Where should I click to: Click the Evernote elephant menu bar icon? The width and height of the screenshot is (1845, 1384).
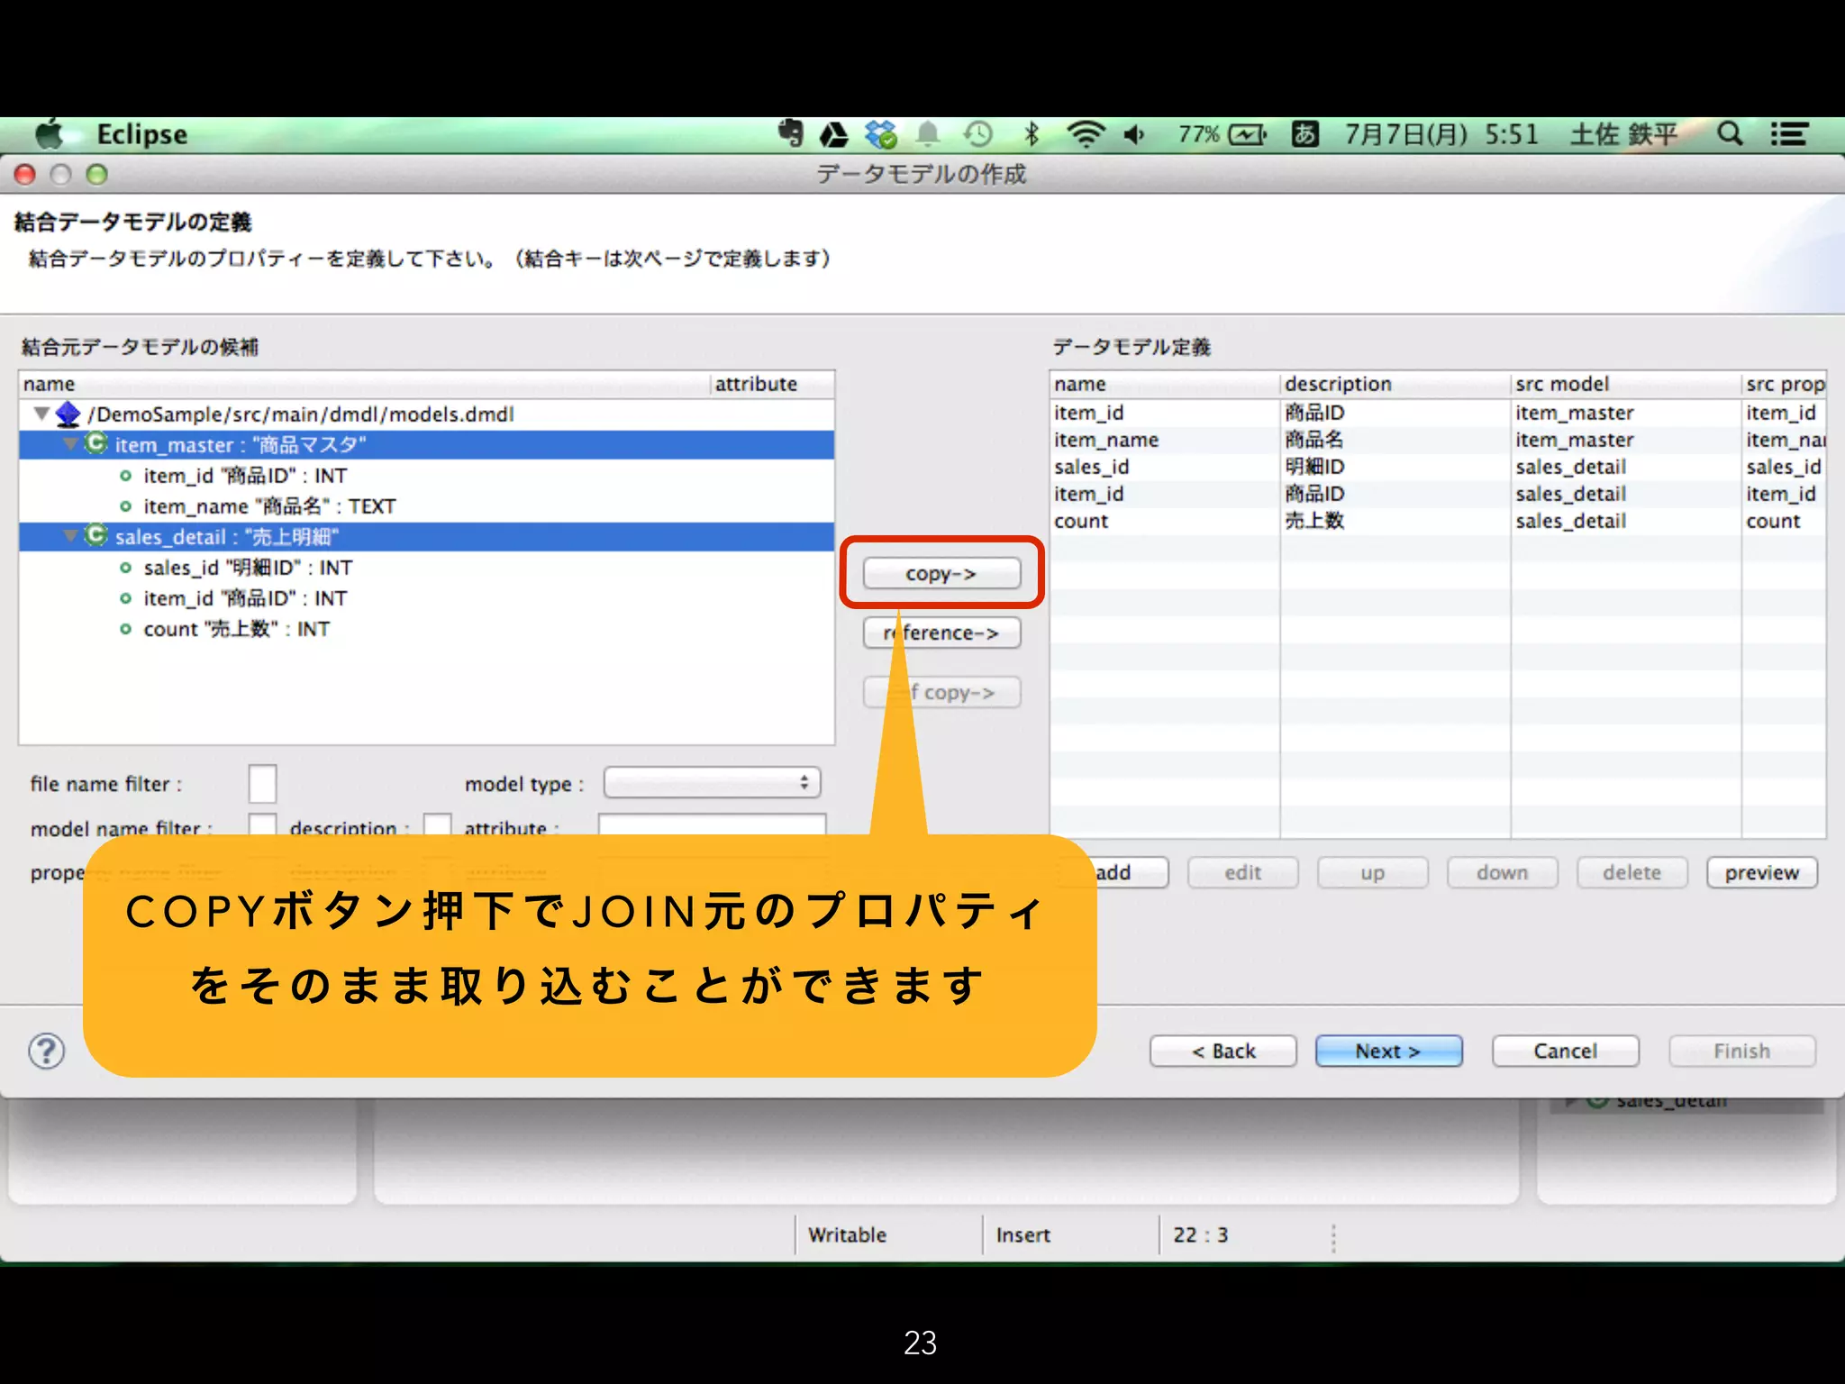click(x=790, y=134)
